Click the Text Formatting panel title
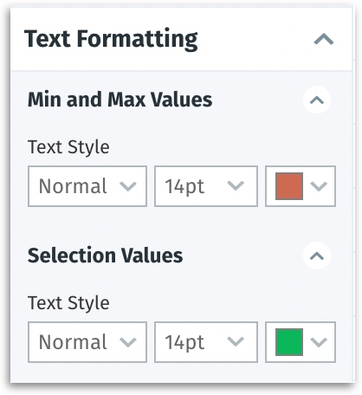 (111, 39)
